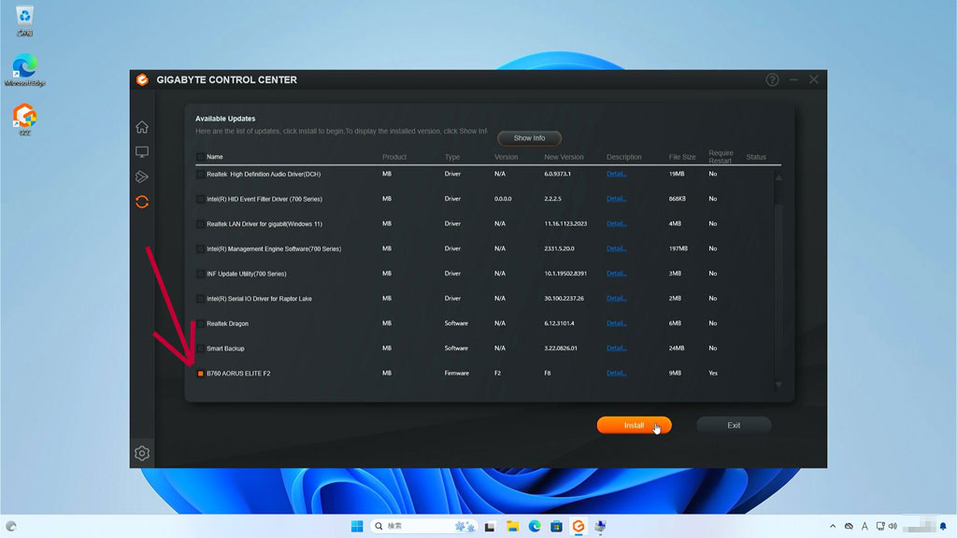Click the arrow-shaped icon in left sidebar
The image size is (957, 538).
[142, 177]
